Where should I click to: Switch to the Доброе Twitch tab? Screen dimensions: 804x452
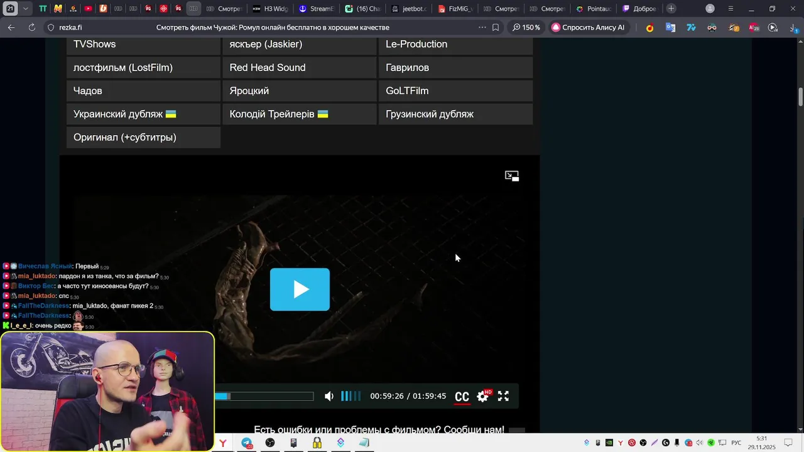[639, 9]
